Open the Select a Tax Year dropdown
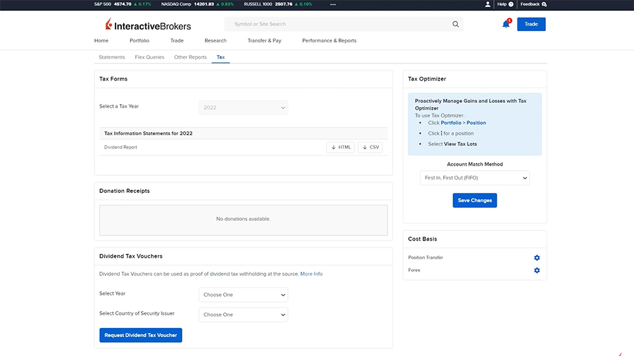This screenshot has width=634, height=356. point(243,107)
